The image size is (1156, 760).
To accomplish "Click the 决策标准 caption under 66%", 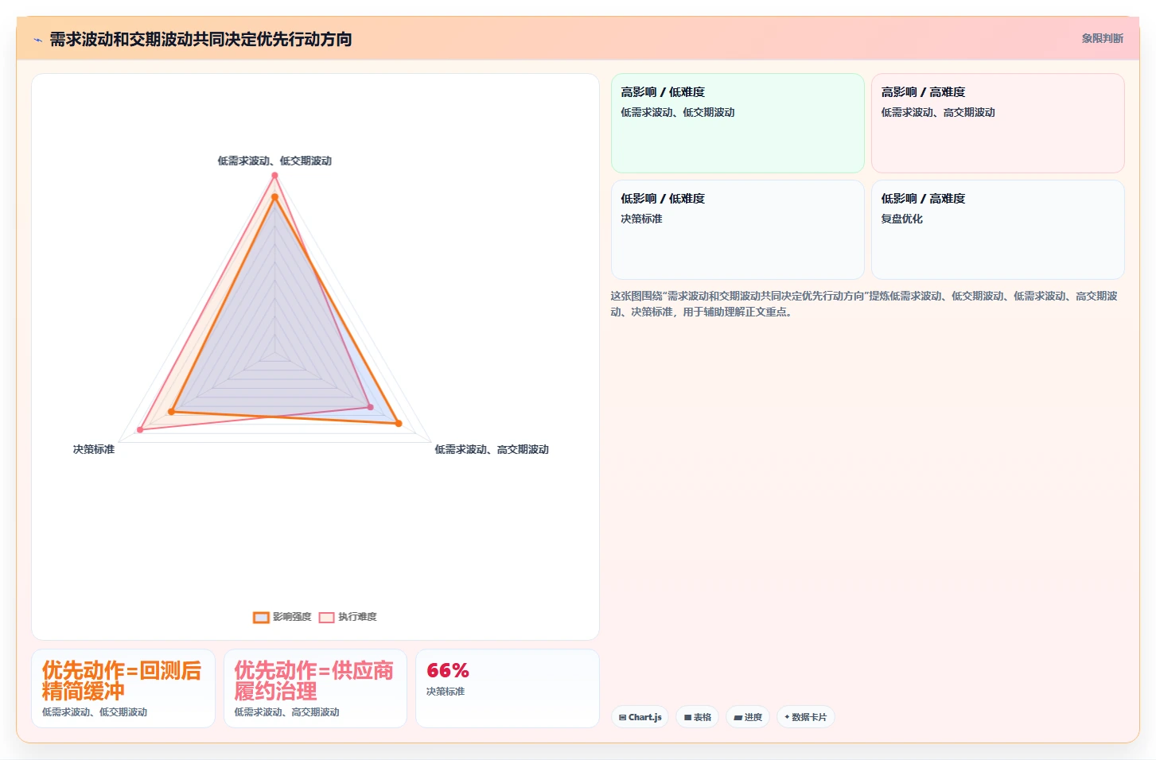I will pyautogui.click(x=446, y=692).
